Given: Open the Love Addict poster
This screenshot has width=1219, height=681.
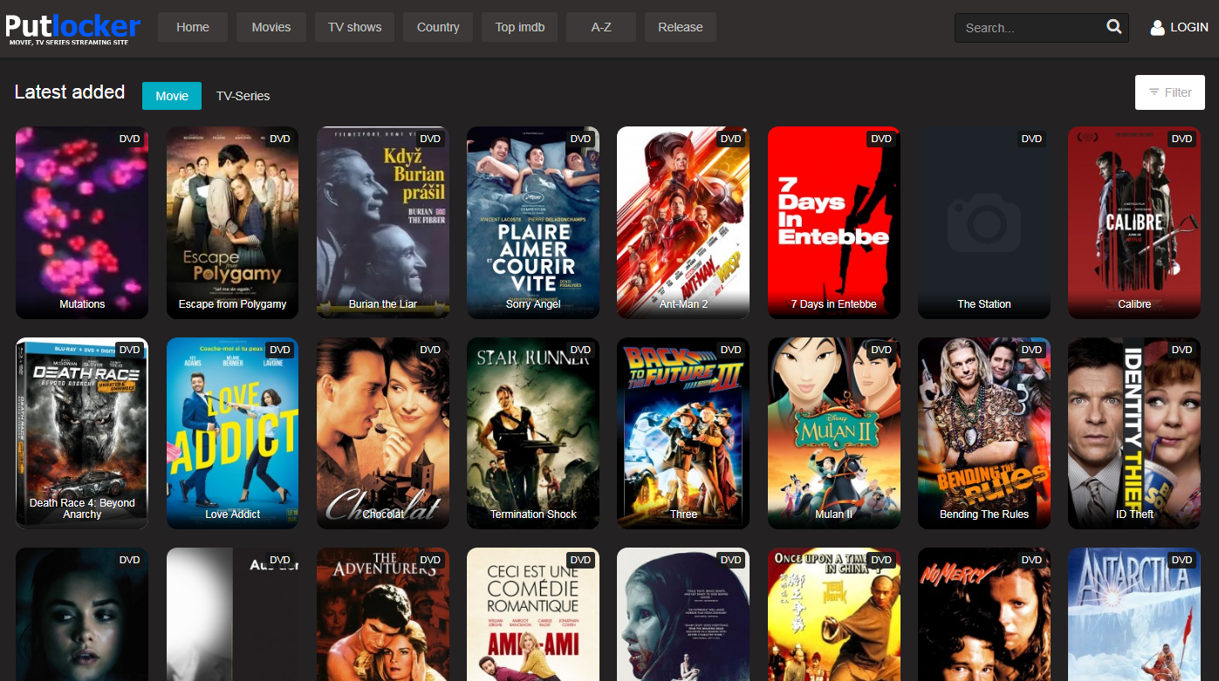Looking at the screenshot, I should (232, 433).
